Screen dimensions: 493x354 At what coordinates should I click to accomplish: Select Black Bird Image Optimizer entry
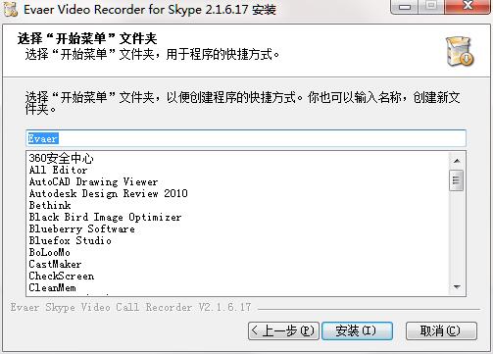(x=105, y=217)
